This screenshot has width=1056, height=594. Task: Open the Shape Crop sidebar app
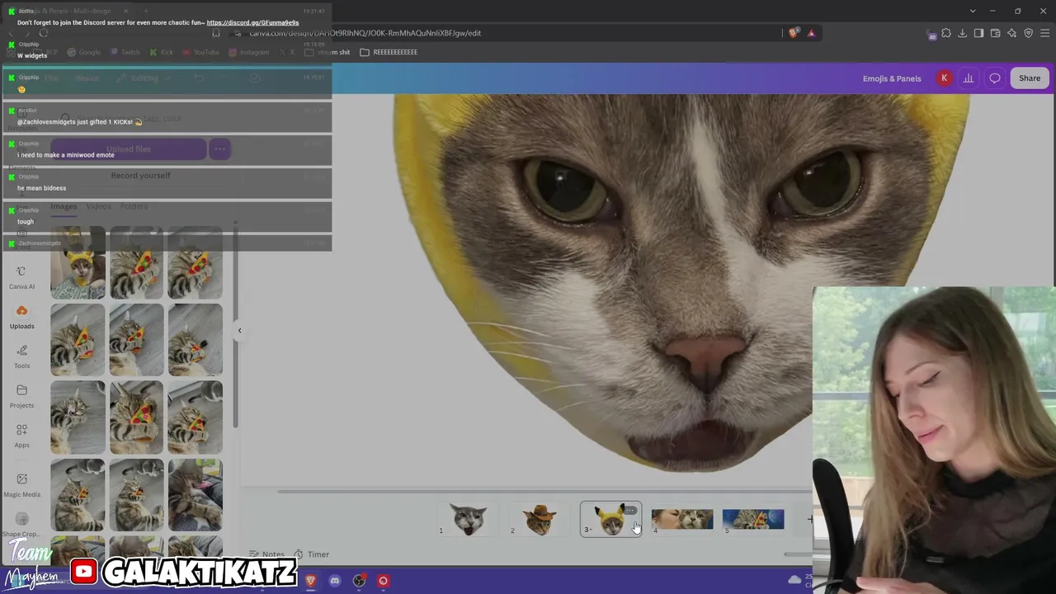tap(21, 524)
